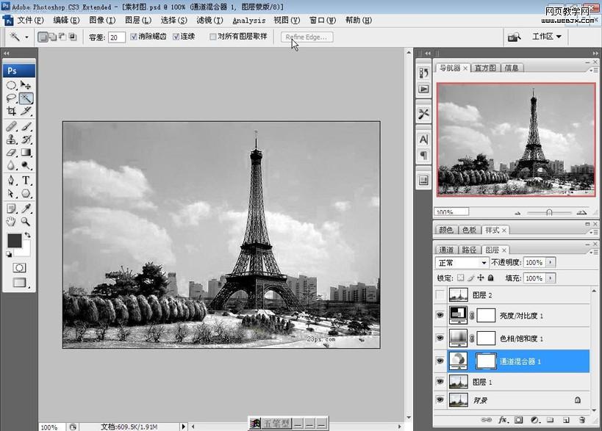Click the foreground color swatch
The height and width of the screenshot is (431, 602).
pyautogui.click(x=15, y=240)
